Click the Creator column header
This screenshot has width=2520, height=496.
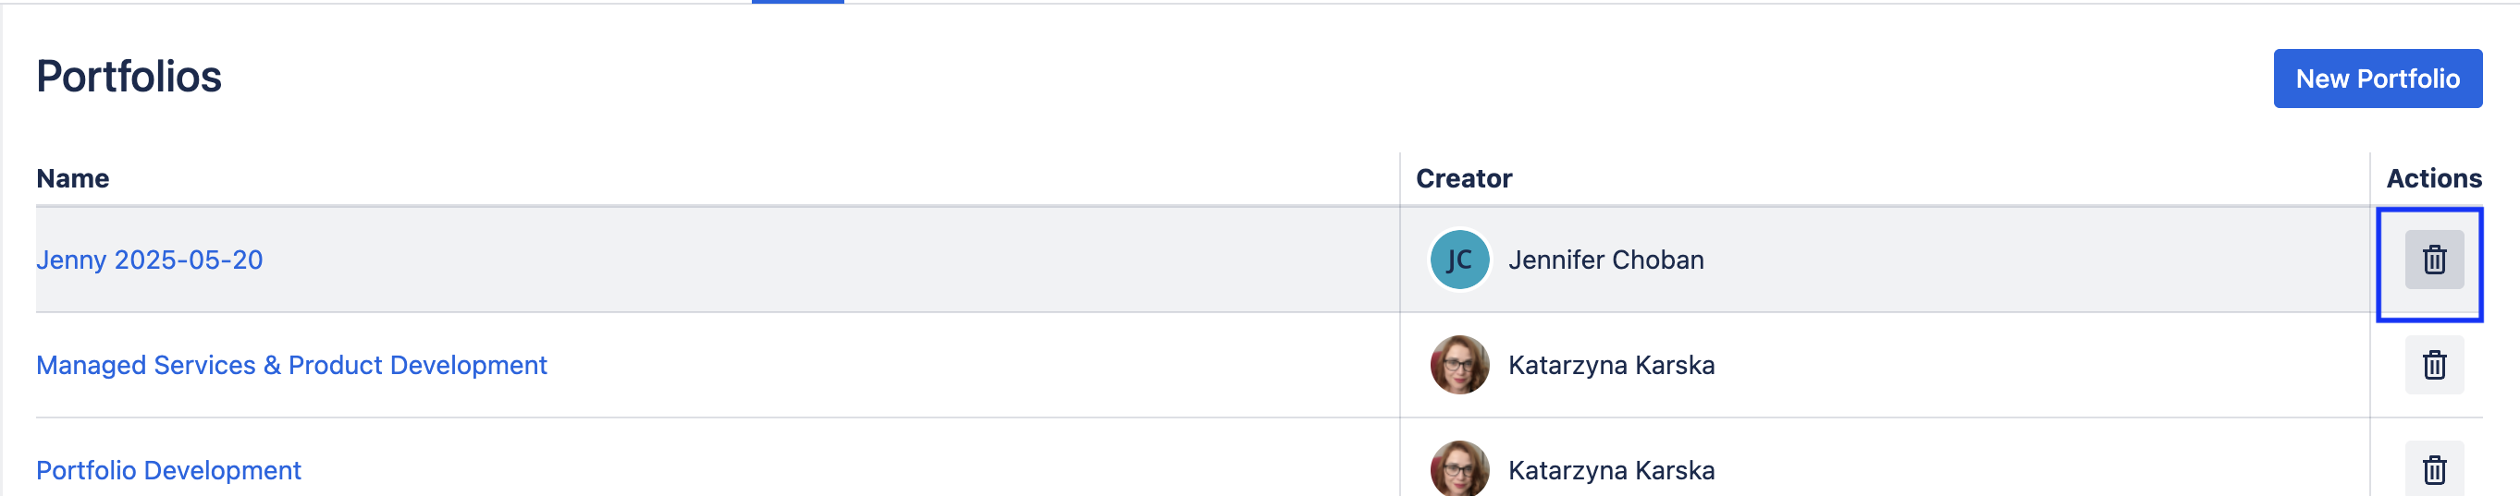[x=1464, y=178]
